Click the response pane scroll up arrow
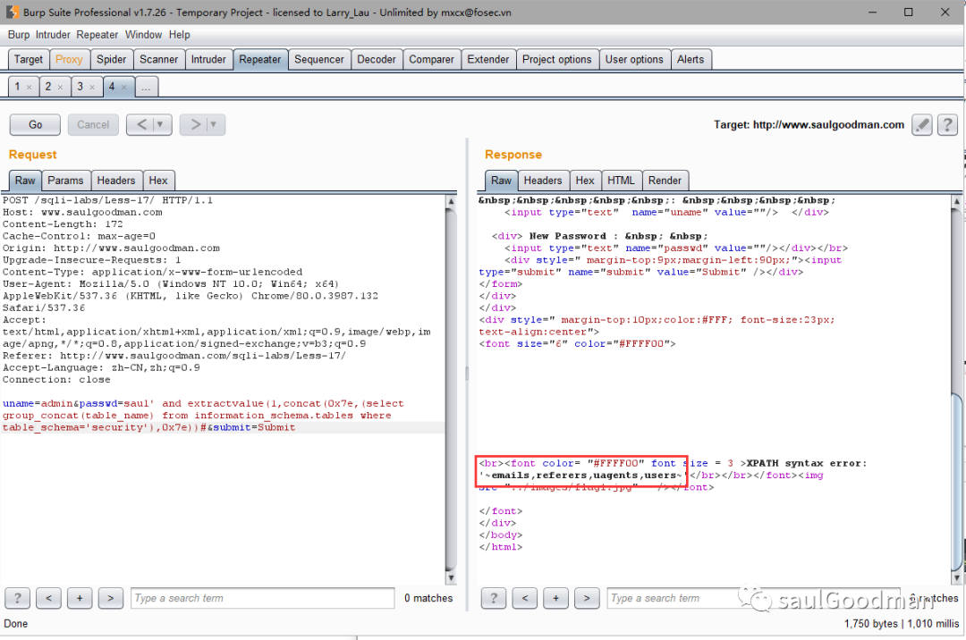The width and height of the screenshot is (966, 640). click(957, 201)
